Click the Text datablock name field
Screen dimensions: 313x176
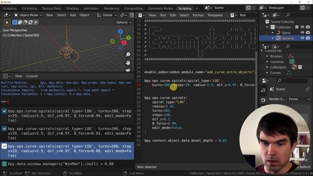pyautogui.click(x=247, y=15)
